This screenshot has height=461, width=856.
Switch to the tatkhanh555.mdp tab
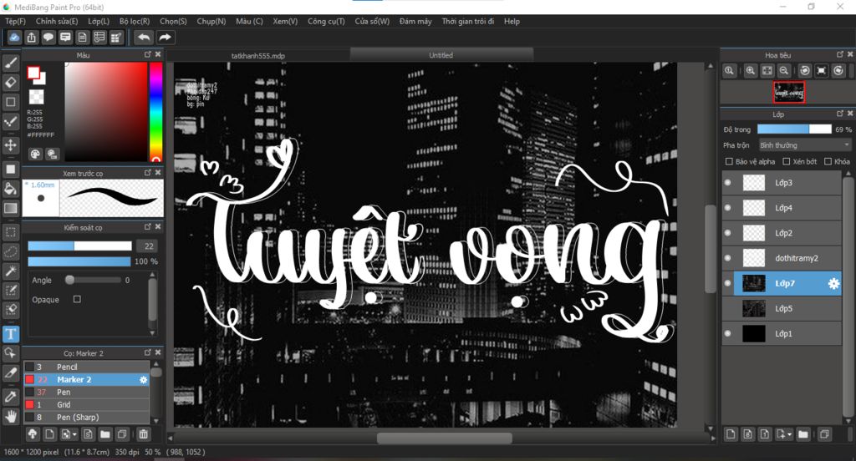tap(257, 55)
